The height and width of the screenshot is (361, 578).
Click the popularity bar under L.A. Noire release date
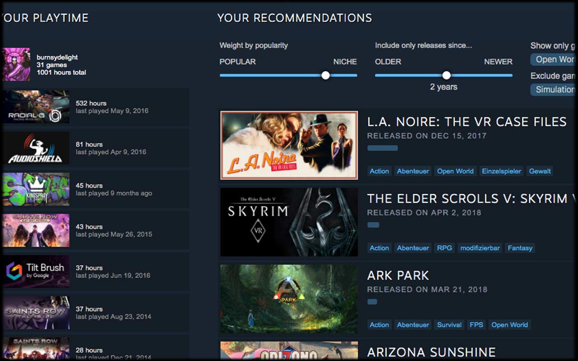(x=382, y=148)
